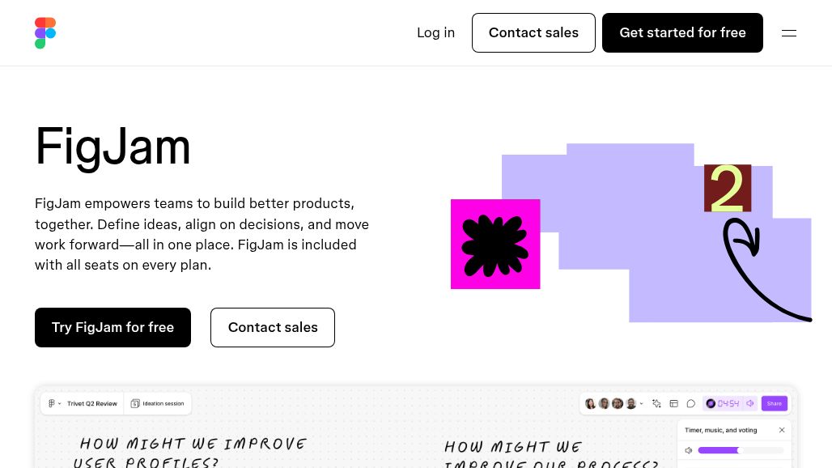Click the music volume speaker icon
This screenshot has height=468, width=832.
point(689,450)
